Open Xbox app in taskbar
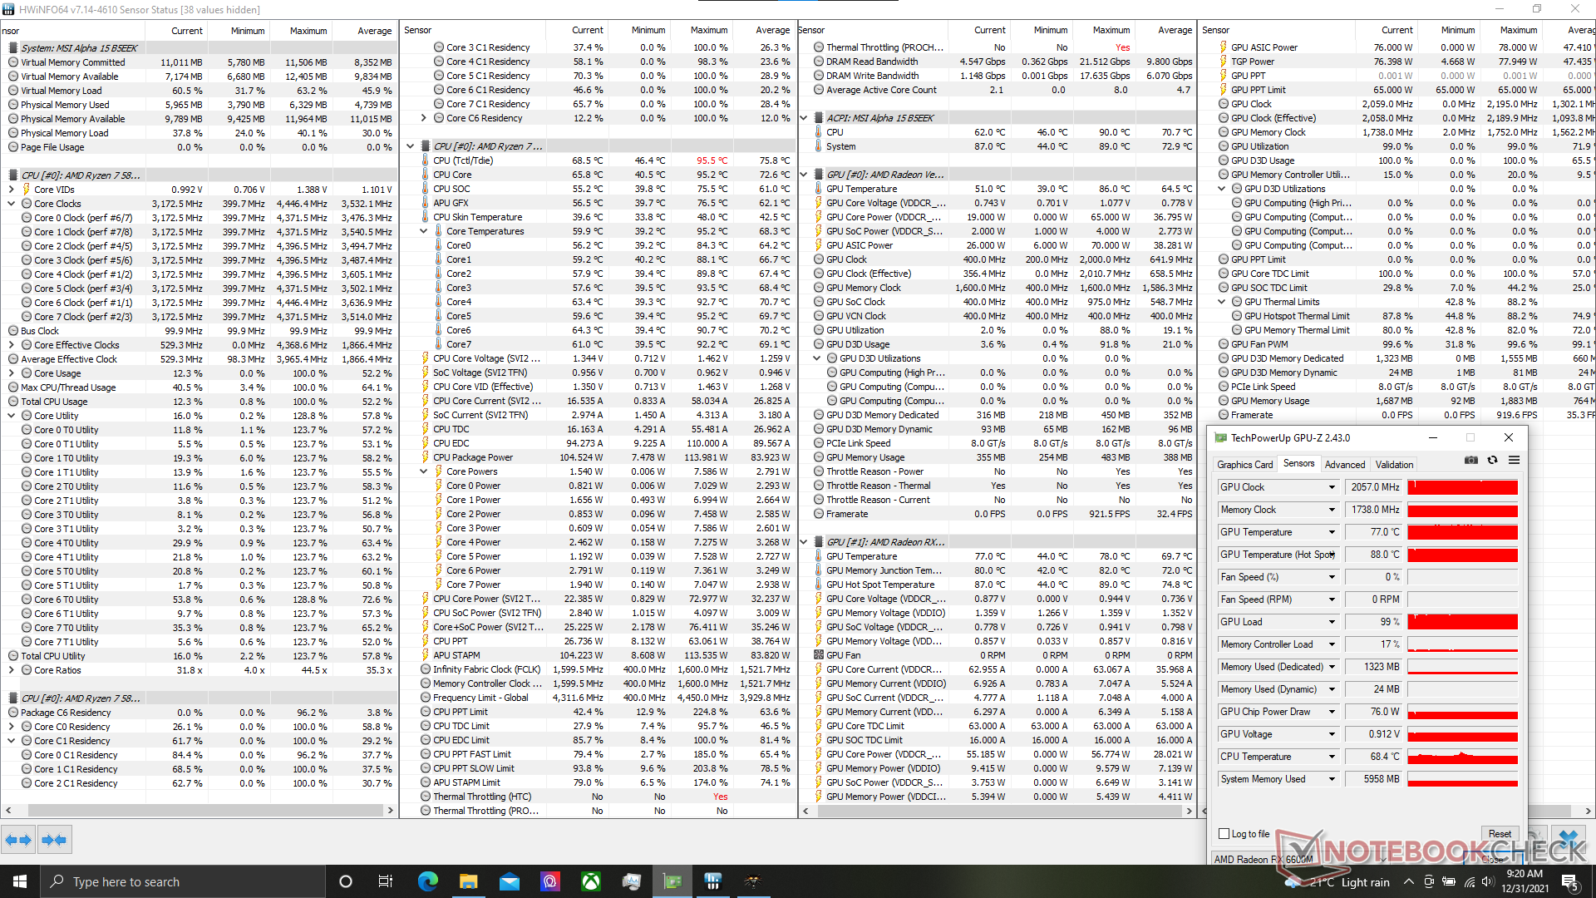 (591, 881)
